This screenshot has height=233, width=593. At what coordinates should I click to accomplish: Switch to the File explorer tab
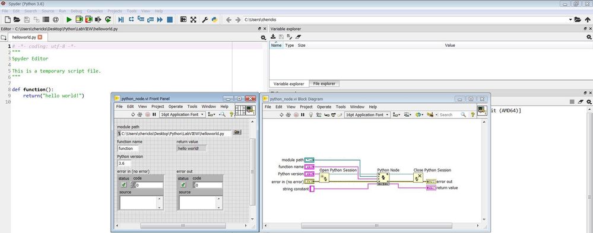point(325,84)
